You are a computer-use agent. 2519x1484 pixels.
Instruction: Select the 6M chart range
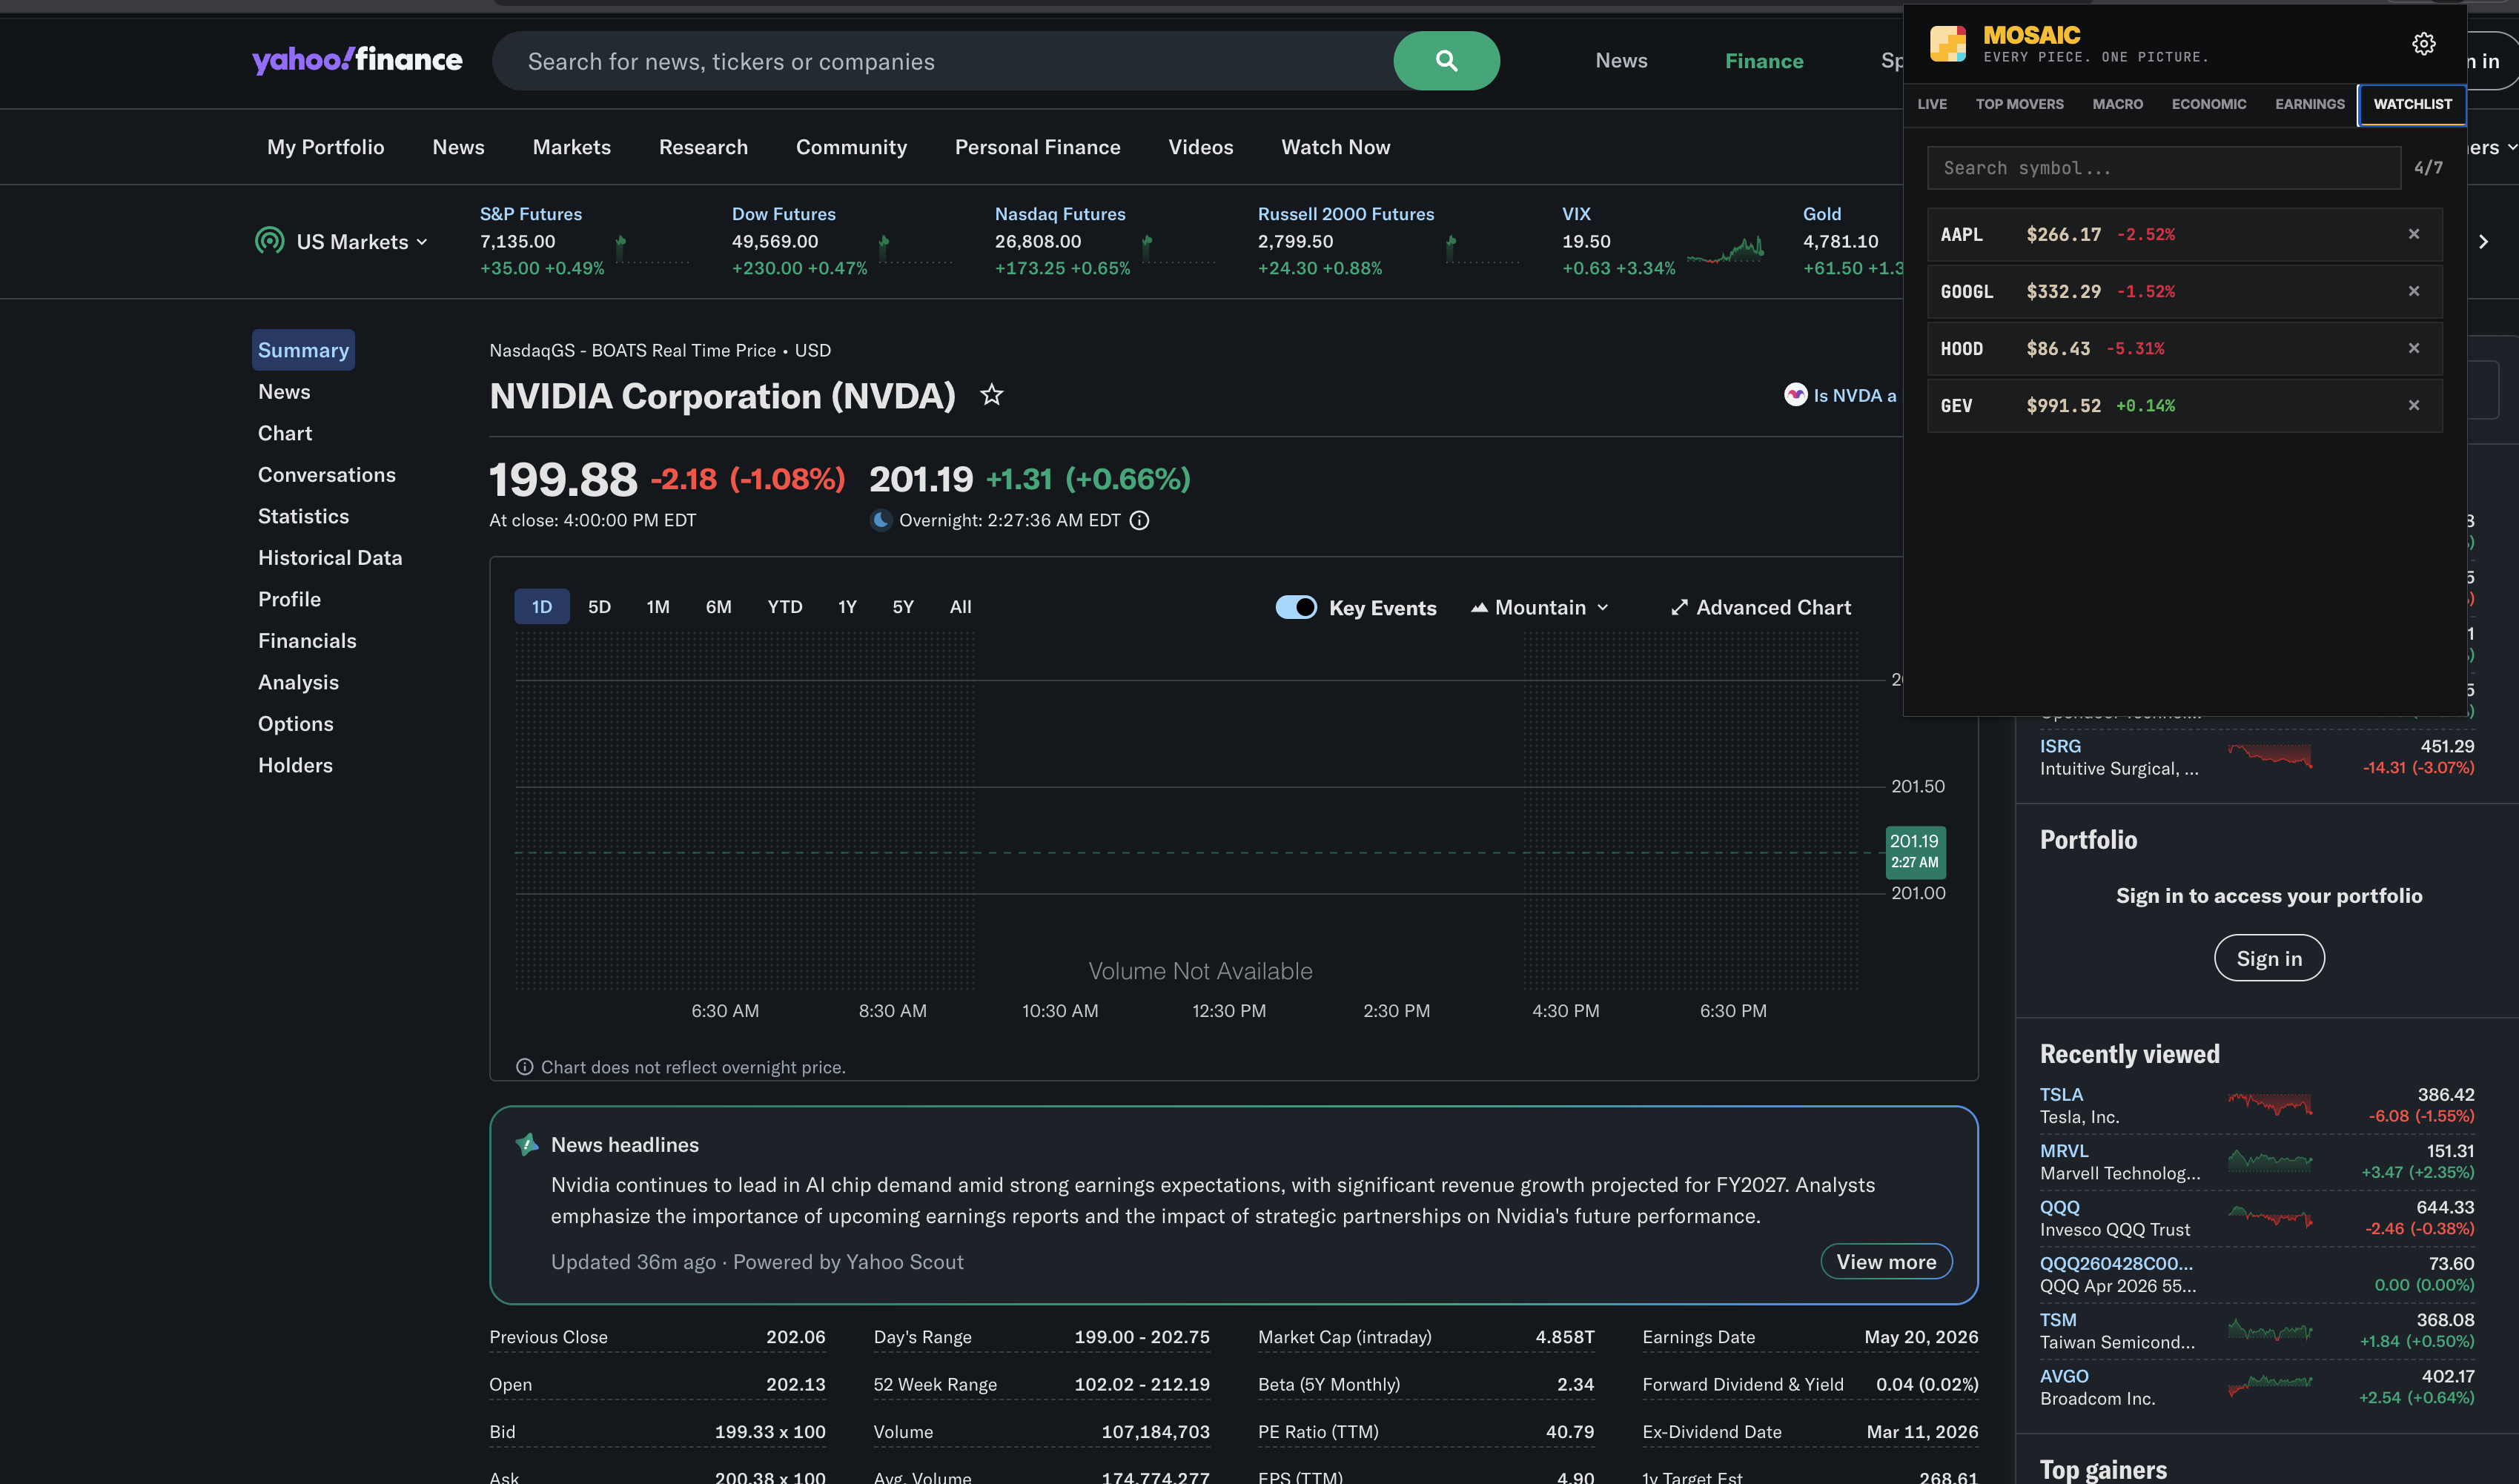click(x=718, y=607)
